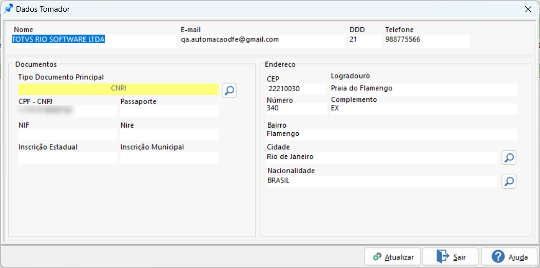540x268 pixels.
Task: Click Logradouro field Praia do Flamengo
Action: click(424, 89)
